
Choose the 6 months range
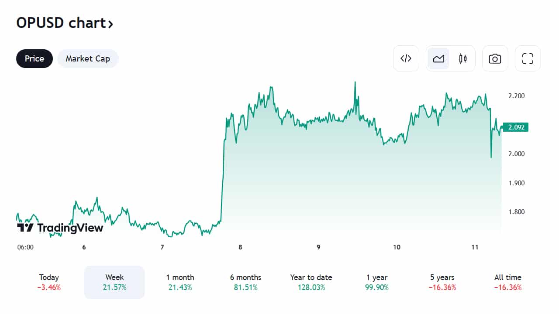(245, 282)
